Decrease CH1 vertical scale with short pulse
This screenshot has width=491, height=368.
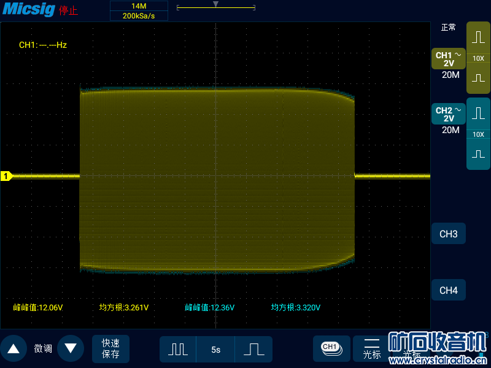(478, 79)
